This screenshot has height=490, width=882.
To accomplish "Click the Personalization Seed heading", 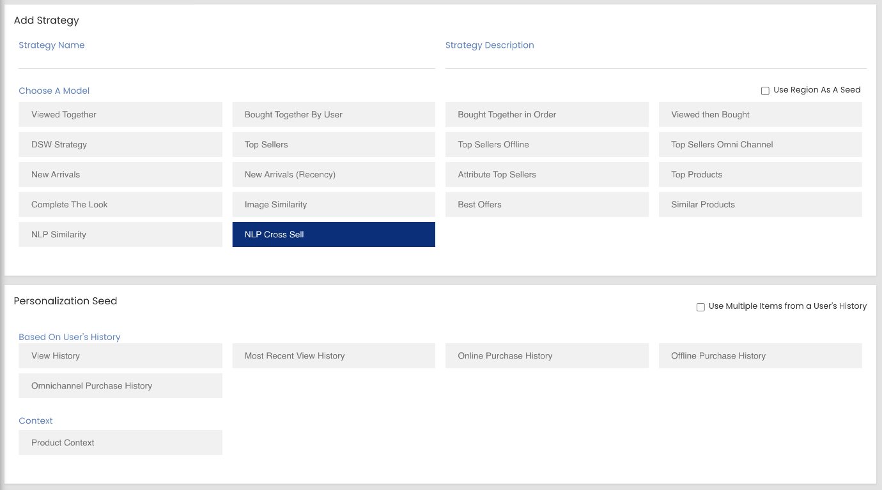I will 65,301.
